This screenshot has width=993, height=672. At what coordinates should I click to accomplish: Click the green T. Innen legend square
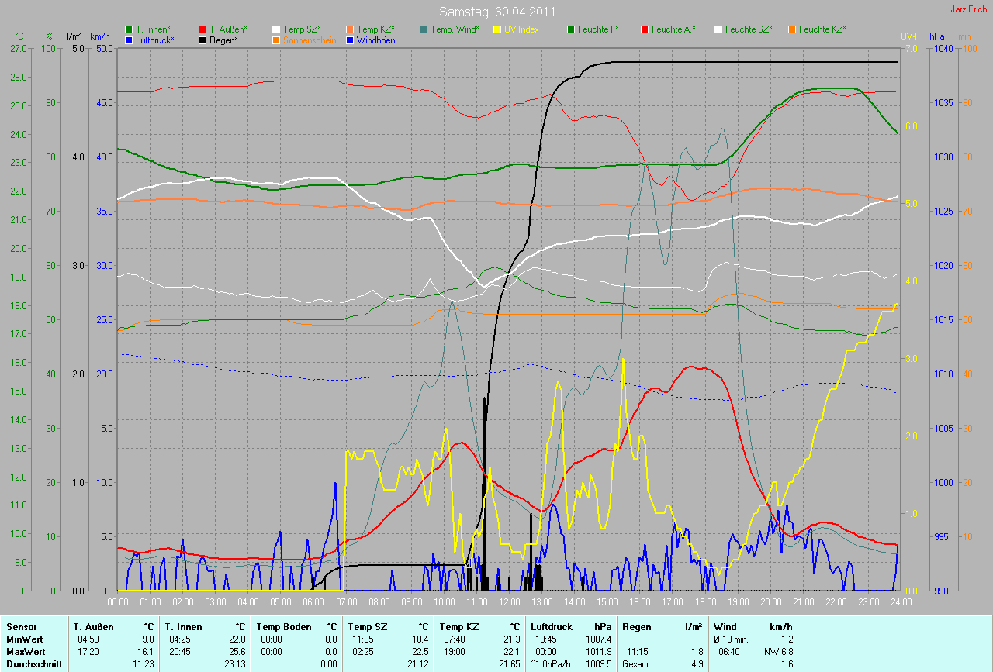click(x=129, y=29)
